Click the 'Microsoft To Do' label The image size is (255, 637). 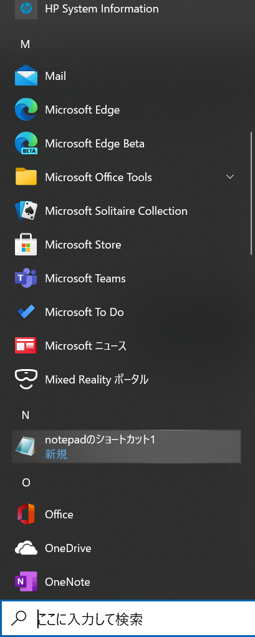(x=84, y=312)
